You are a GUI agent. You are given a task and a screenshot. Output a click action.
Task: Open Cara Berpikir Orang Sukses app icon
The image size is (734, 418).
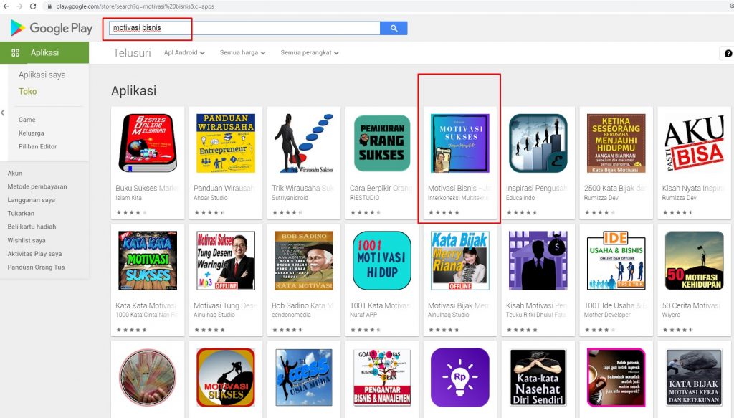tap(382, 143)
